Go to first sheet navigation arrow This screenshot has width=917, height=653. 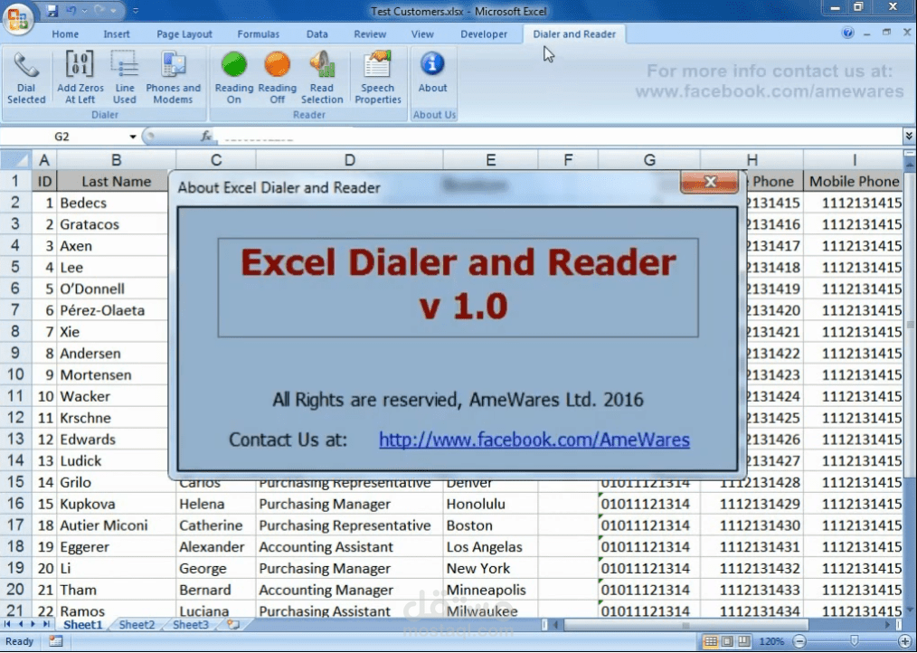7,624
